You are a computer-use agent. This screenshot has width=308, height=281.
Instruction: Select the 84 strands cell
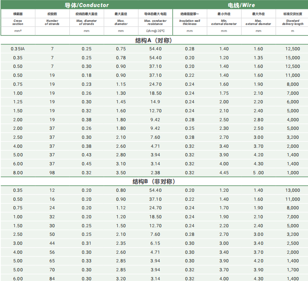tap(52, 278)
